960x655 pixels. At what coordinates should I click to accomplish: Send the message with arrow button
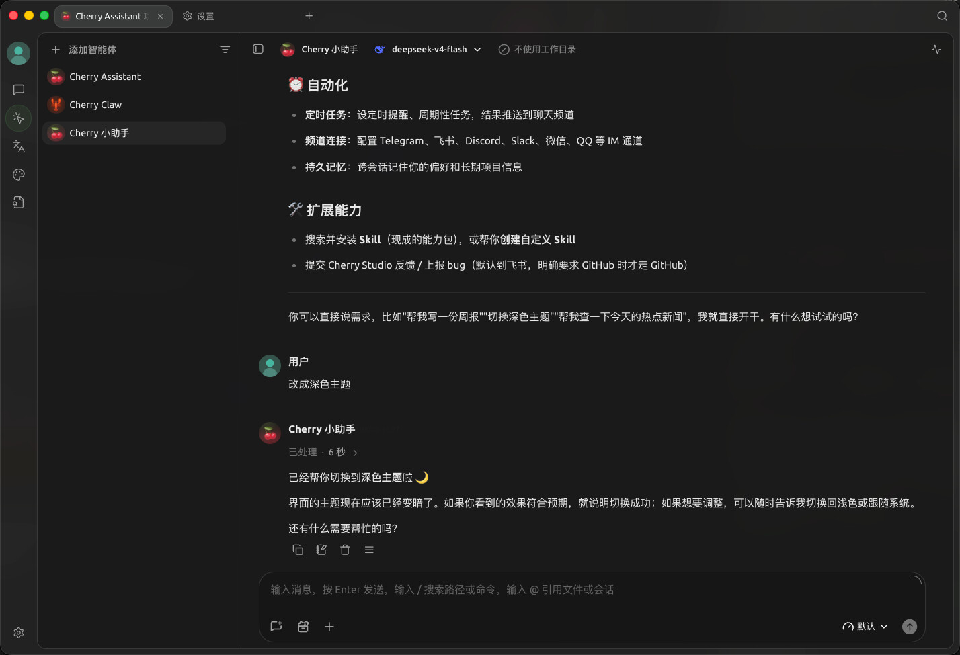pos(910,627)
